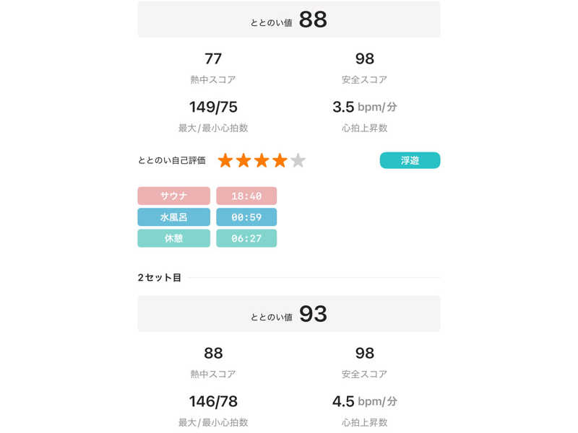578x433 pixels.
Task: Click the 4.5 bpm/分 heart rate rise
Action: pyautogui.click(x=365, y=401)
